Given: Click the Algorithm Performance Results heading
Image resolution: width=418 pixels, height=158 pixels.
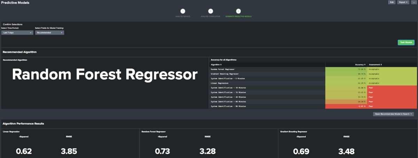Looking at the screenshot, I should [23, 124].
